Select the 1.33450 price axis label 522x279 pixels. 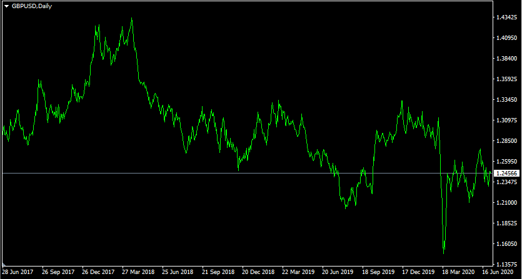click(507, 100)
